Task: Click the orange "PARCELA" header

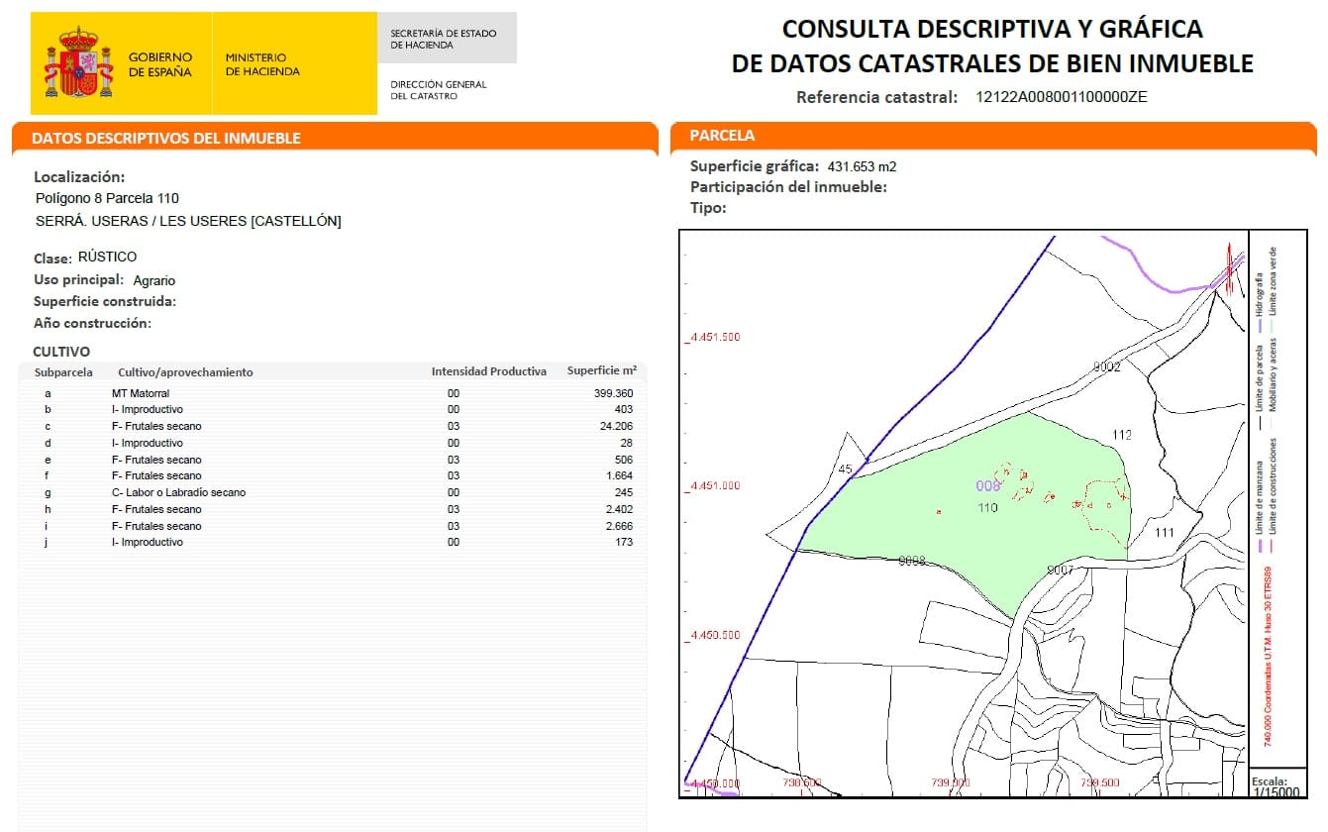Action: point(722,136)
